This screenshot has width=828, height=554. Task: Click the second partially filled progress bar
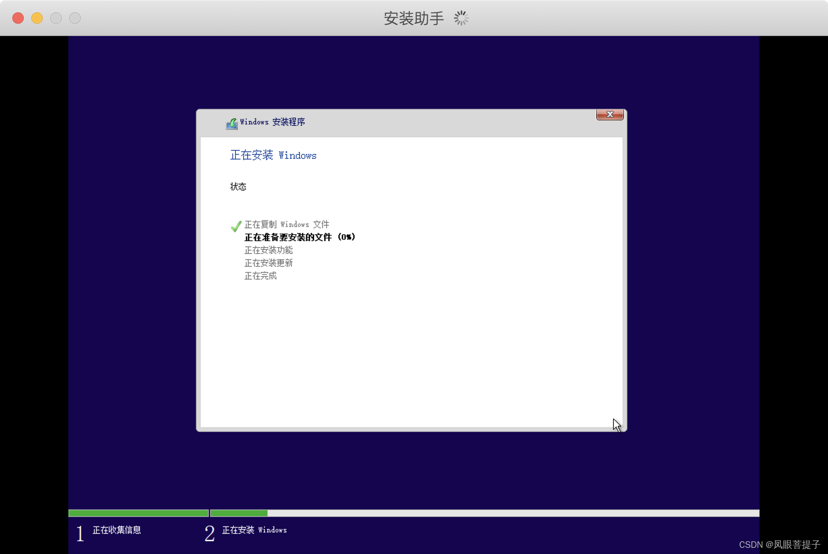click(485, 513)
